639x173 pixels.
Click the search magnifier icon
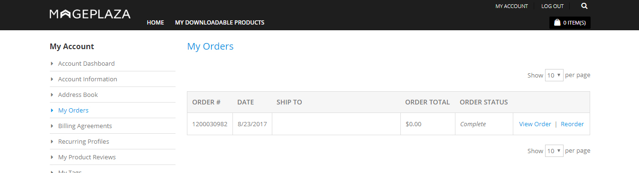[584, 6]
